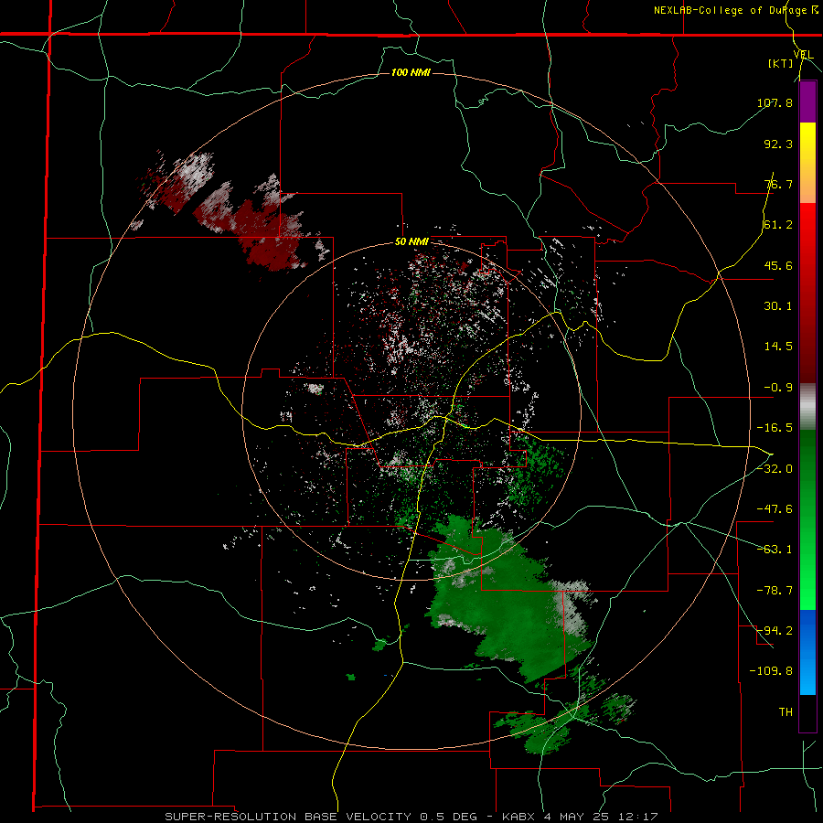Click the 92.3 velocity scale value
Screen dimensions: 823x823
click(778, 144)
